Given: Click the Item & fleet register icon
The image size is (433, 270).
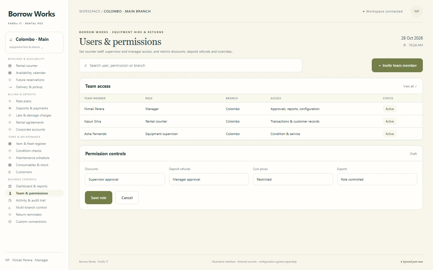Looking at the screenshot, I should pos(10,144).
